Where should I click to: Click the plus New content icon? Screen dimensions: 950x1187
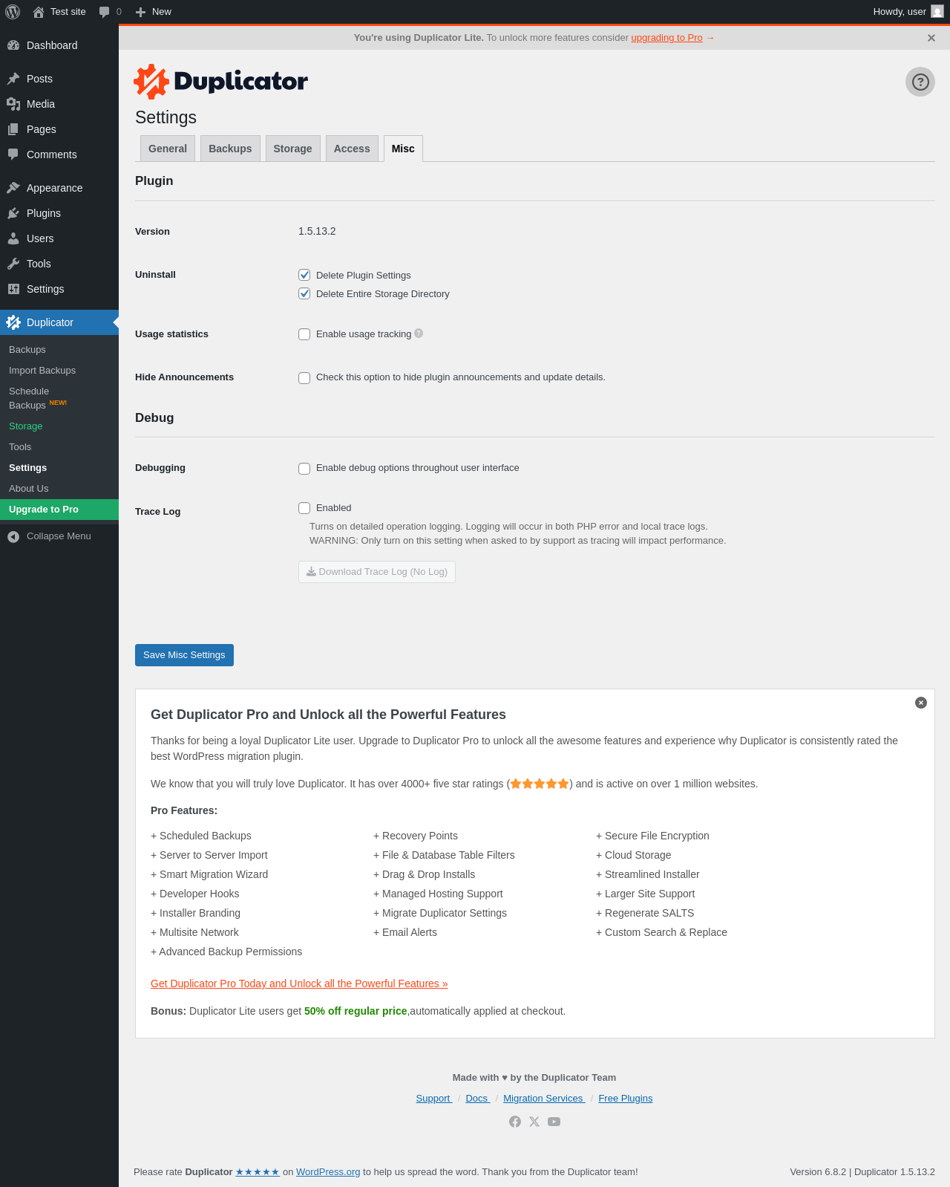(x=140, y=12)
